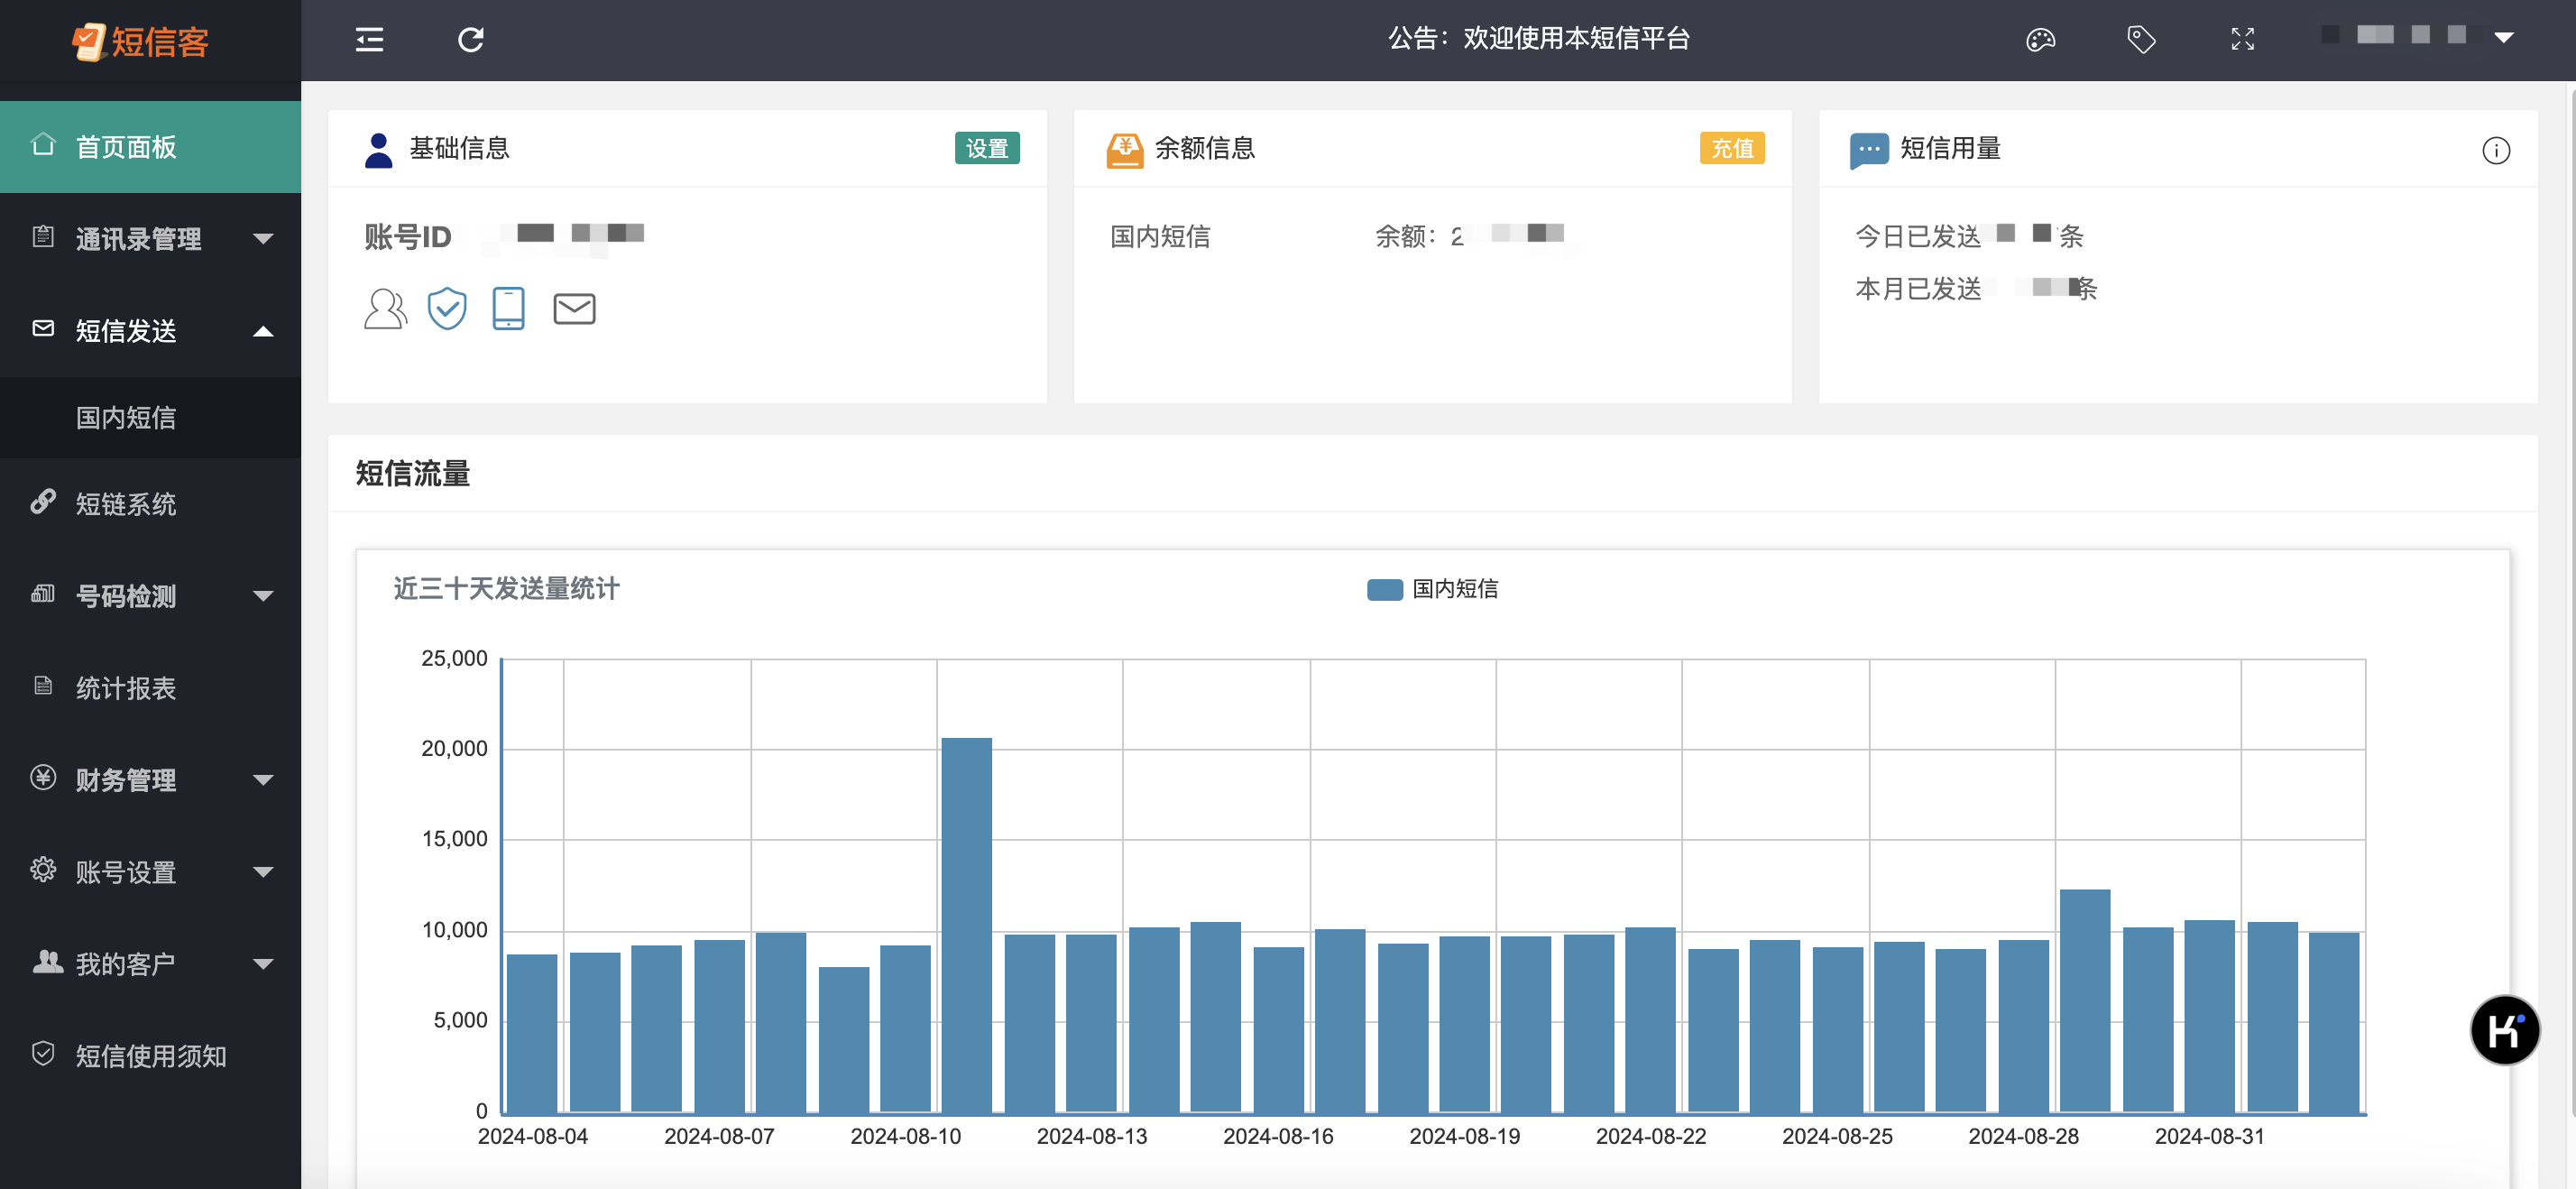Screen dimensions: 2576x1189
Task: Click the yen icon beside 财务管理
Action: tap(43, 778)
